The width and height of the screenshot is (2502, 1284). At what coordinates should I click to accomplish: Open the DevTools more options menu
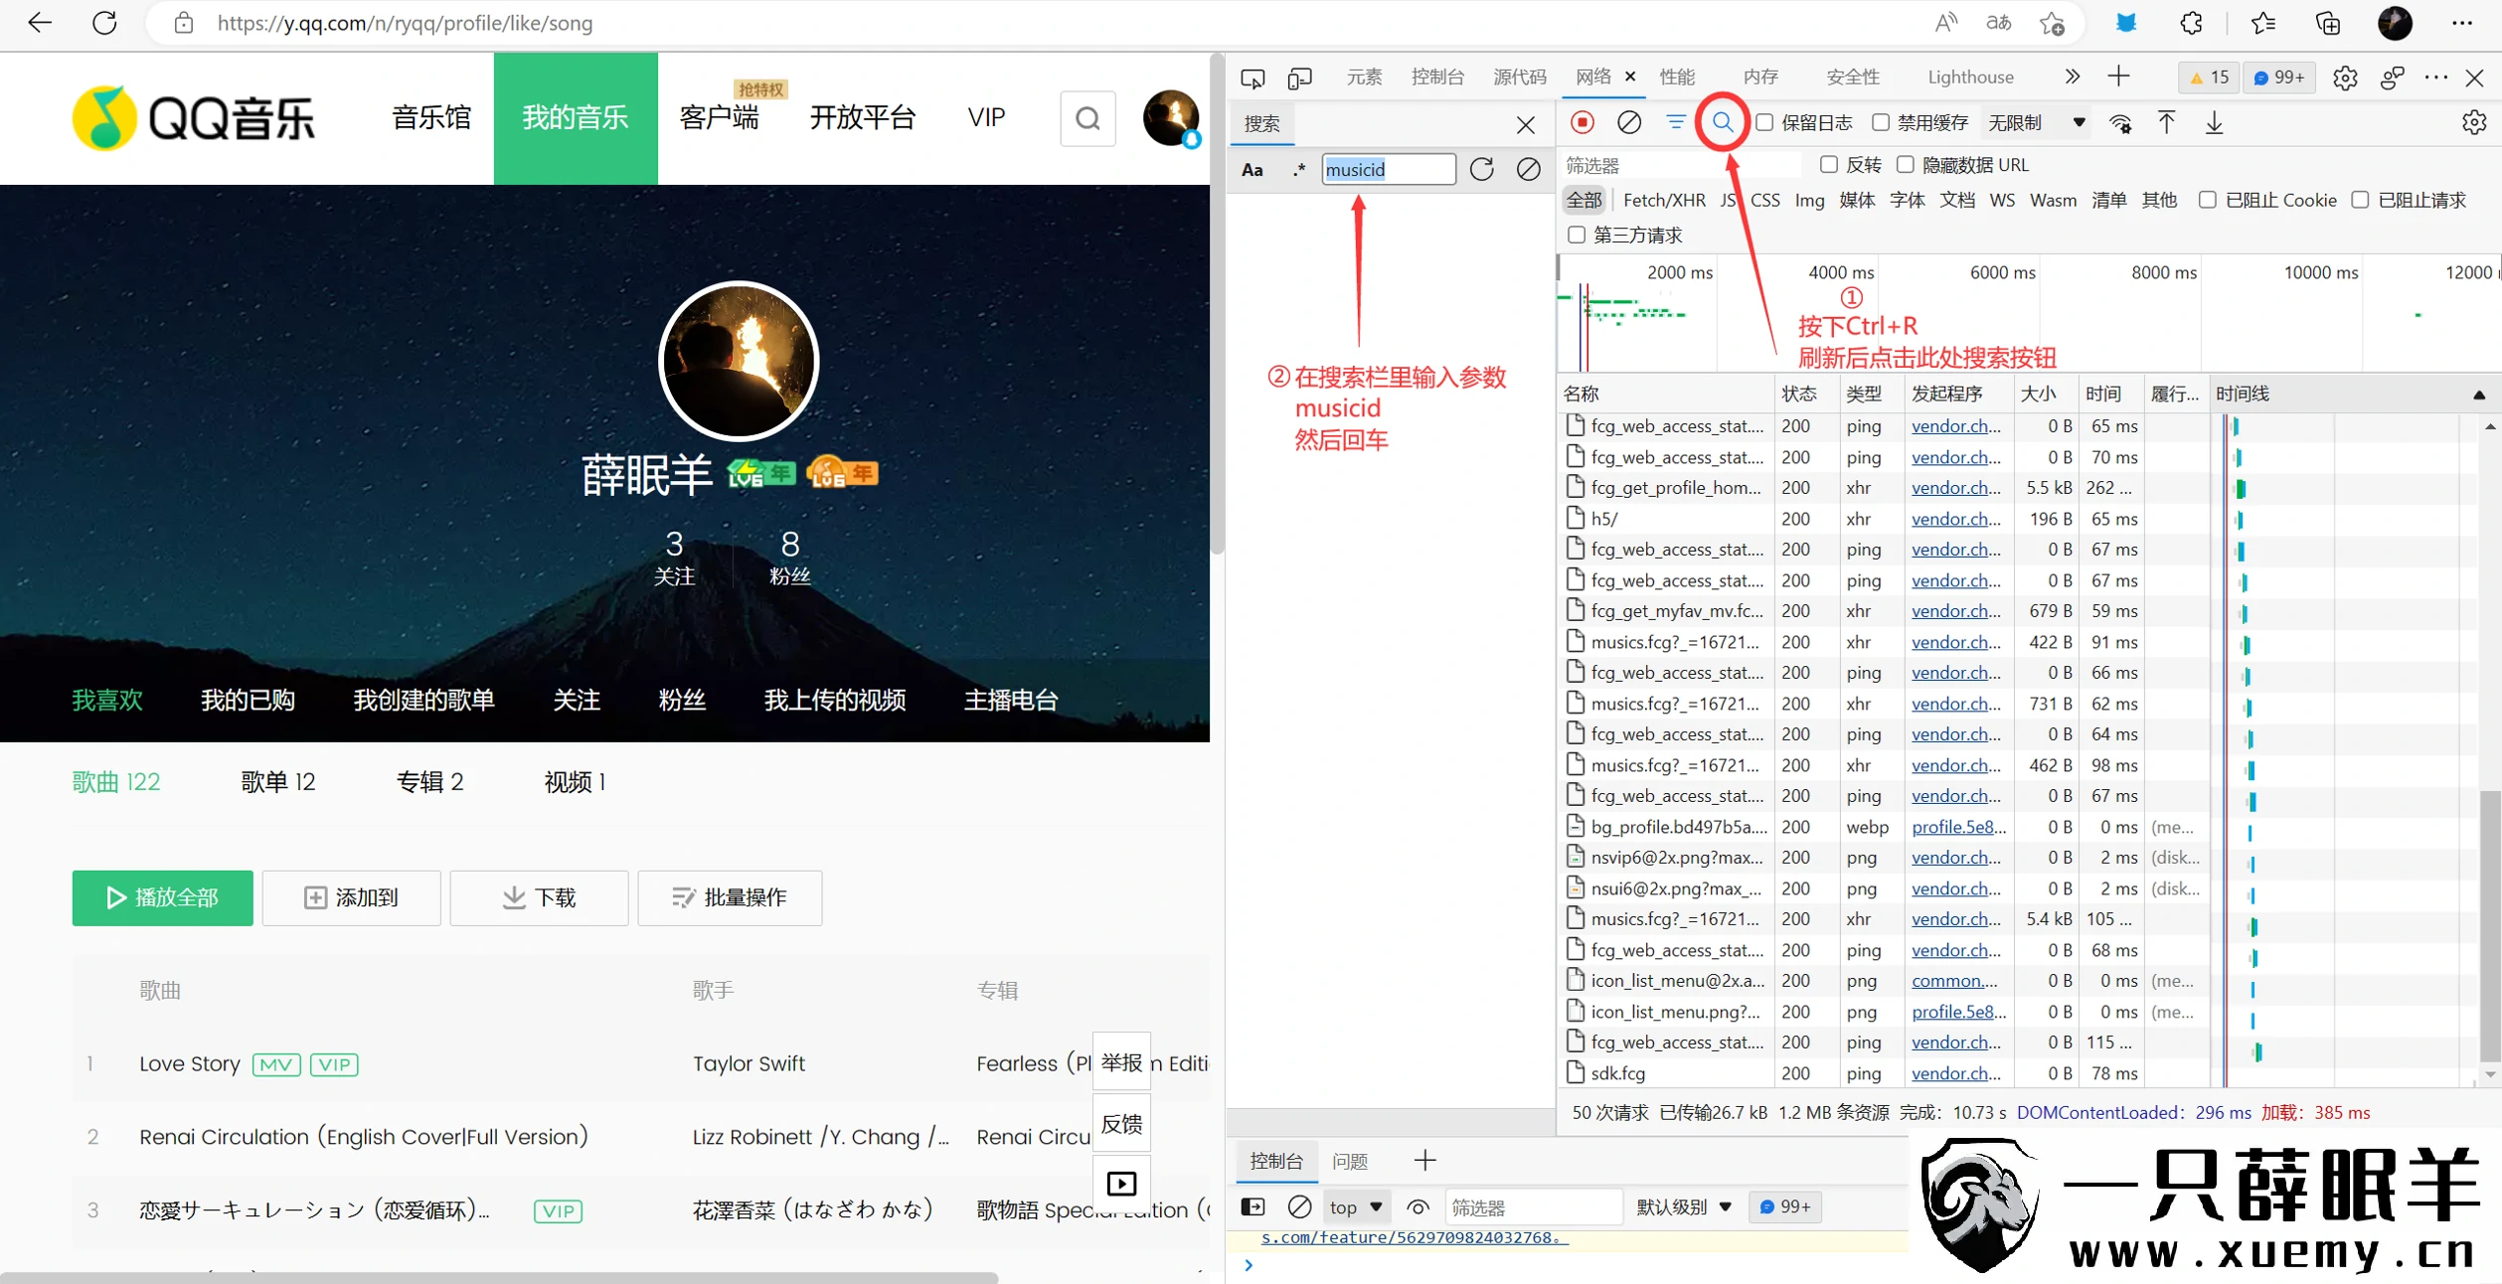tap(2436, 78)
